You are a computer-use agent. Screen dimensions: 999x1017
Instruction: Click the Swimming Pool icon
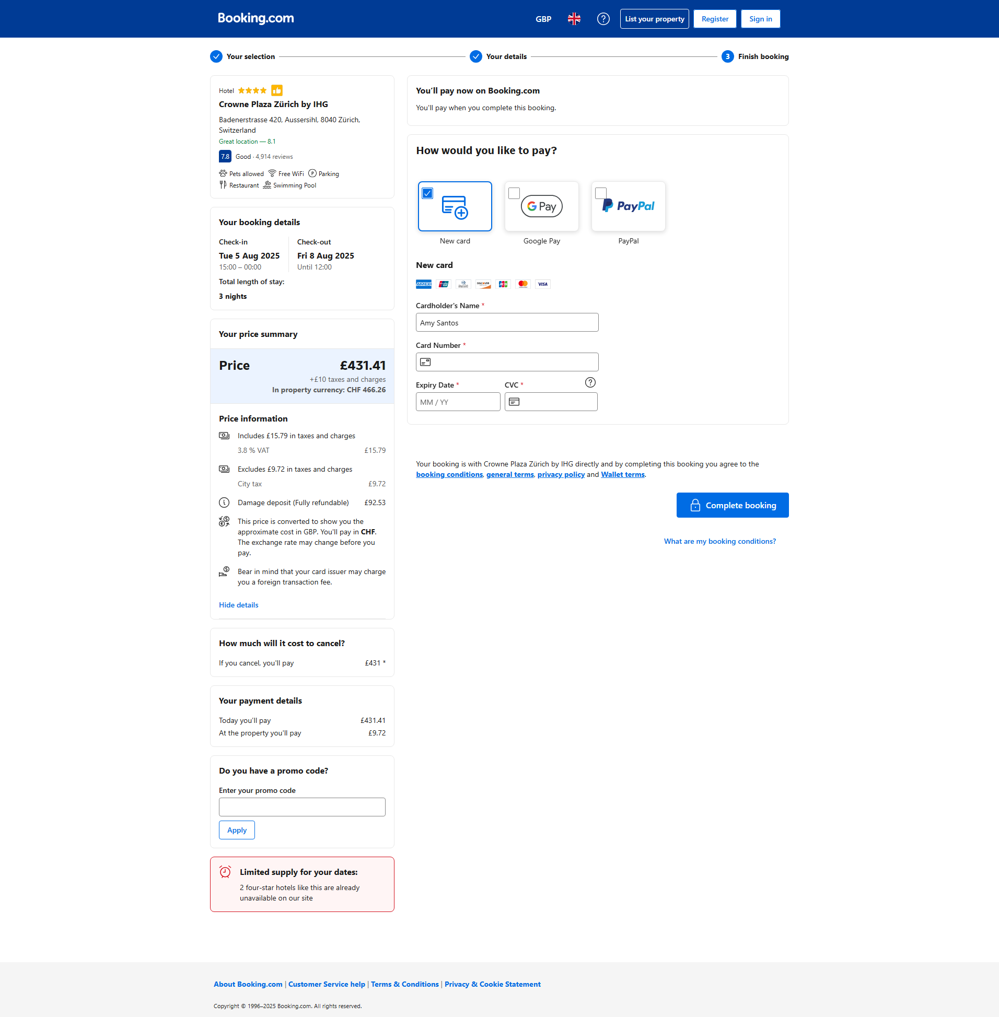click(x=267, y=185)
